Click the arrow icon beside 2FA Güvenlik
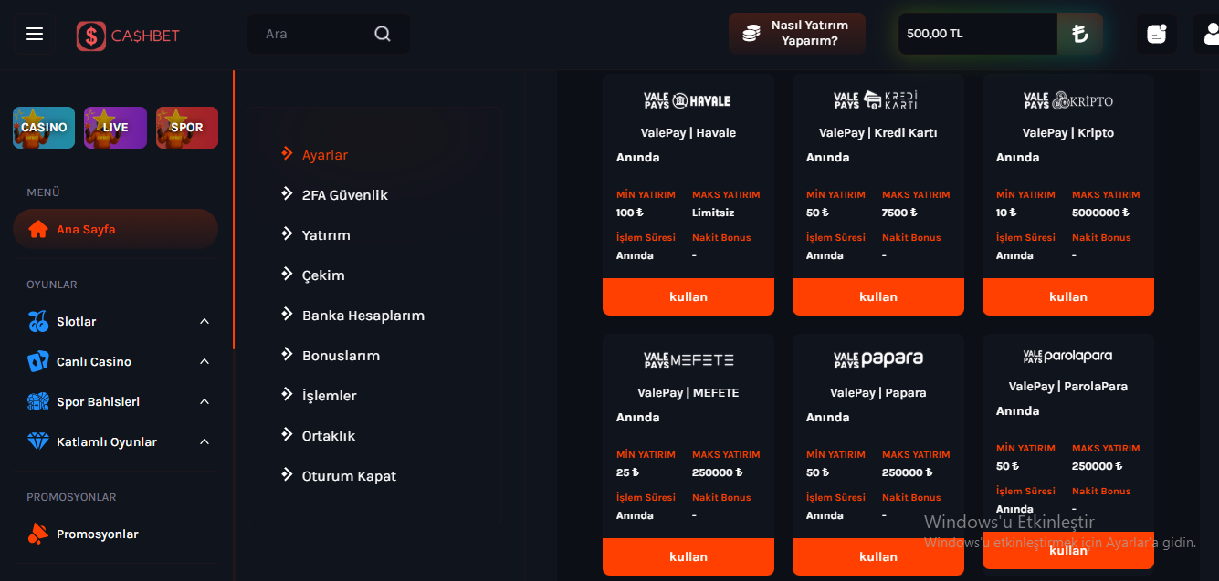This screenshot has width=1219, height=581. click(287, 194)
